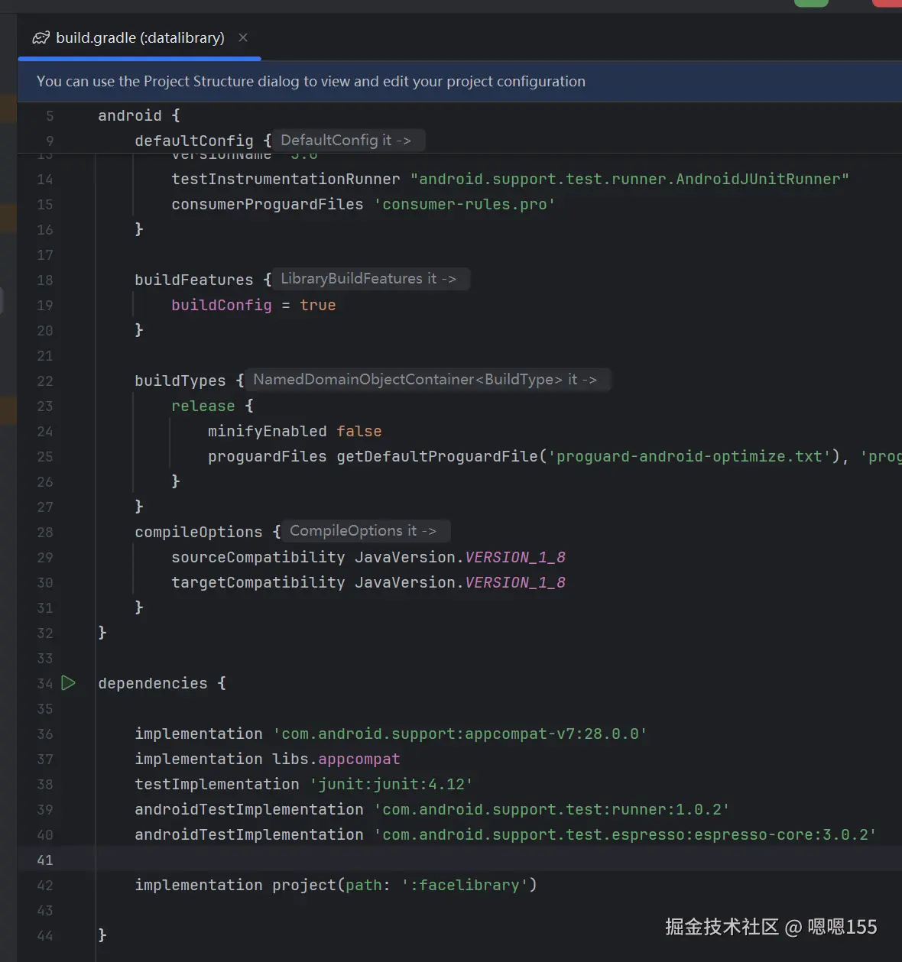Close the build.gradle (:datalibrary) tab
The height and width of the screenshot is (962, 902).
[x=243, y=37]
